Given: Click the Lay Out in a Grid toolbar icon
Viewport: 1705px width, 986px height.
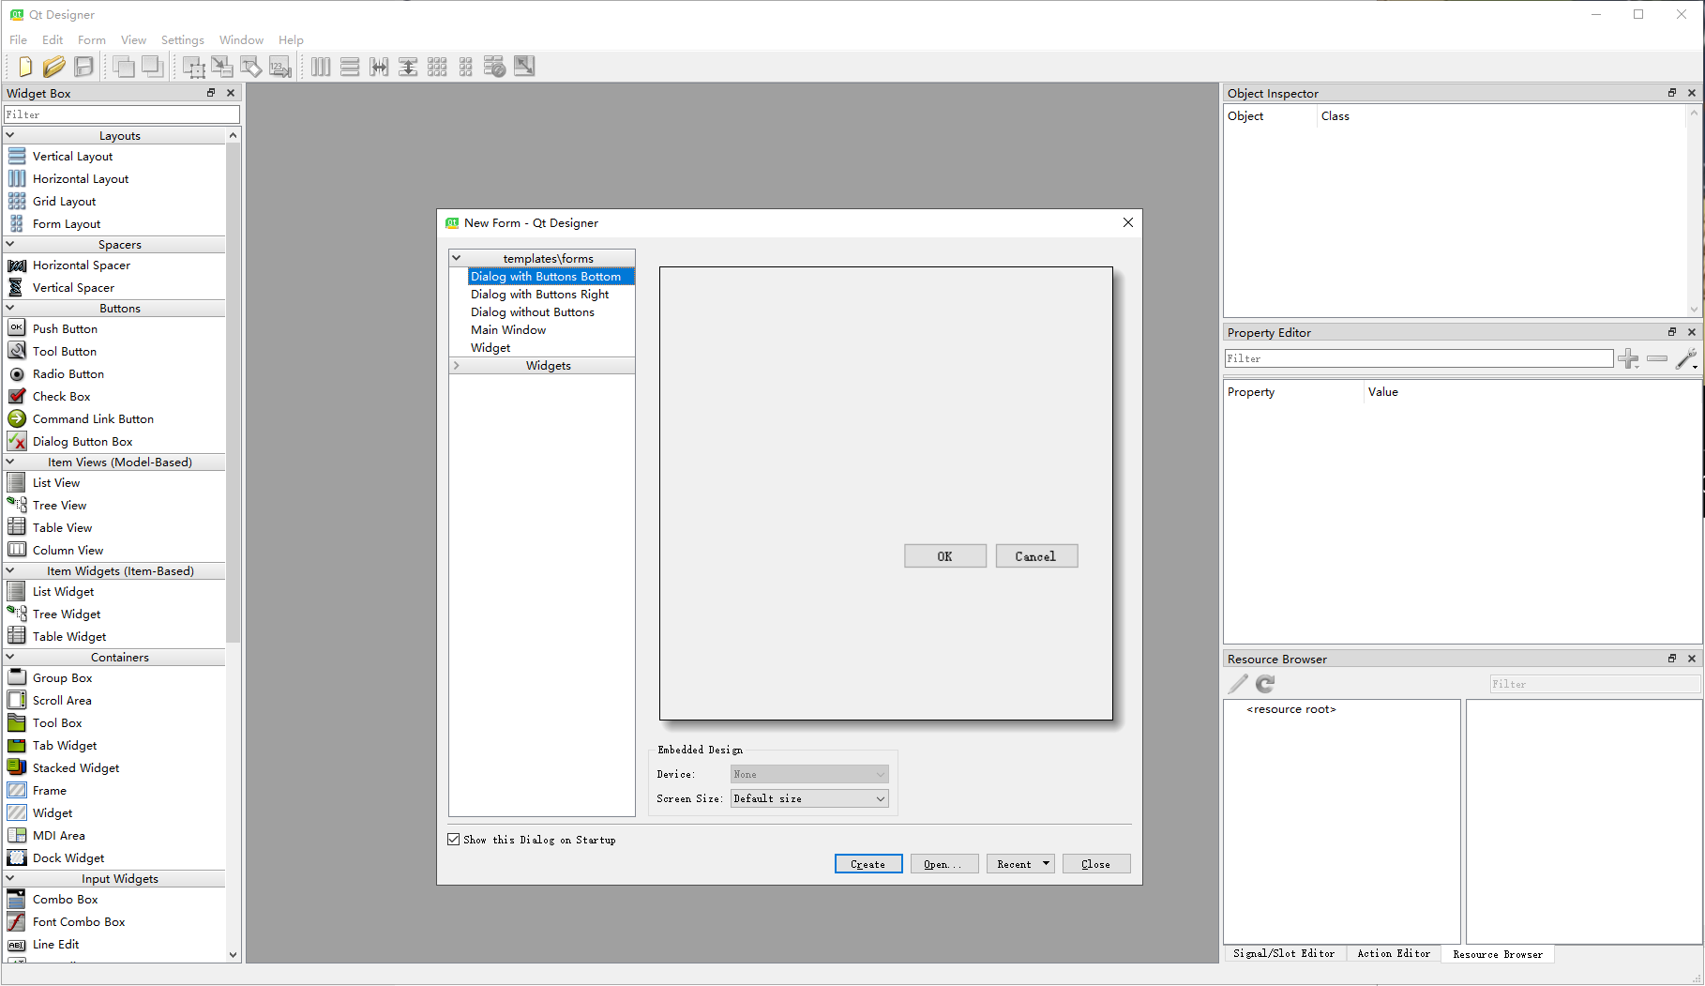Looking at the screenshot, I should point(437,67).
